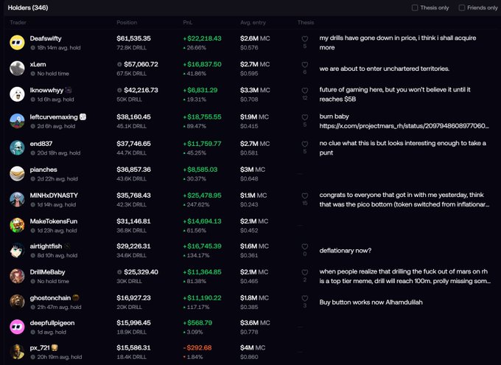Open the deepfullpigeon trader name

[x=52, y=323]
